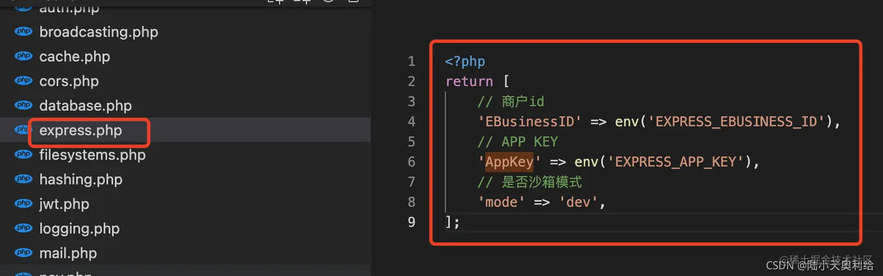Open mail.php file
The image size is (883, 276).
point(68,253)
